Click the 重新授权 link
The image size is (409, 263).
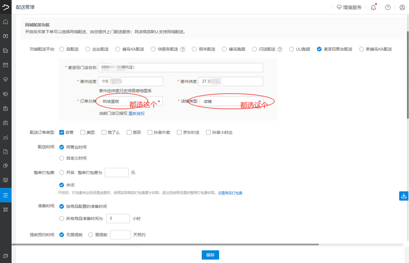point(137,113)
